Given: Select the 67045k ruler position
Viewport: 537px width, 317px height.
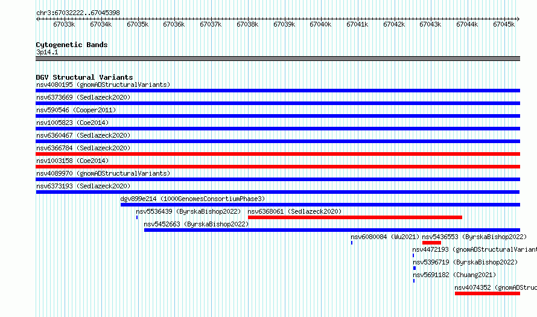Looking at the screenshot, I should pyautogui.click(x=504, y=24).
